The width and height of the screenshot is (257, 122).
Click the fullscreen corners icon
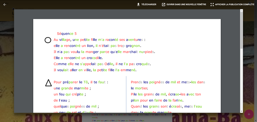[x=212, y=4]
